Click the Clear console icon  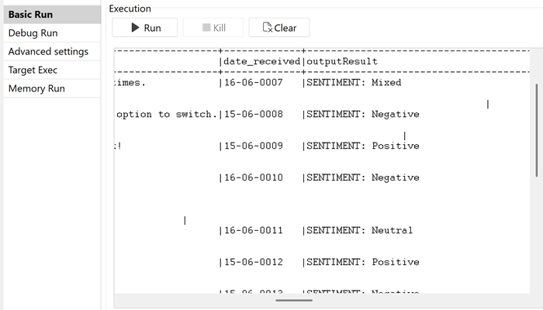[x=267, y=28]
